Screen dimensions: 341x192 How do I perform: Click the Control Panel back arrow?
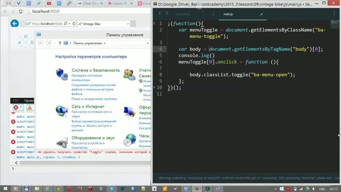(40, 43)
